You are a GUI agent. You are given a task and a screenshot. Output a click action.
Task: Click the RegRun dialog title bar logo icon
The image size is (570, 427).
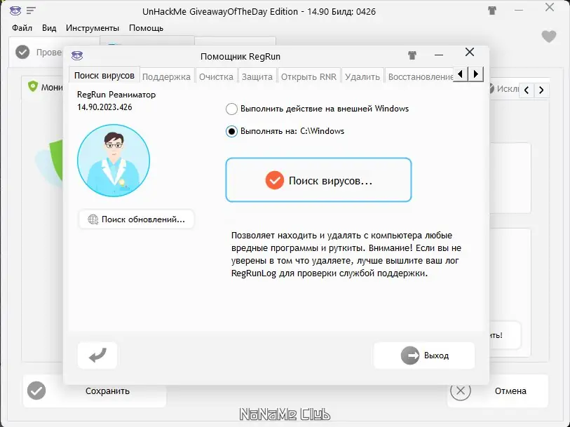point(77,55)
